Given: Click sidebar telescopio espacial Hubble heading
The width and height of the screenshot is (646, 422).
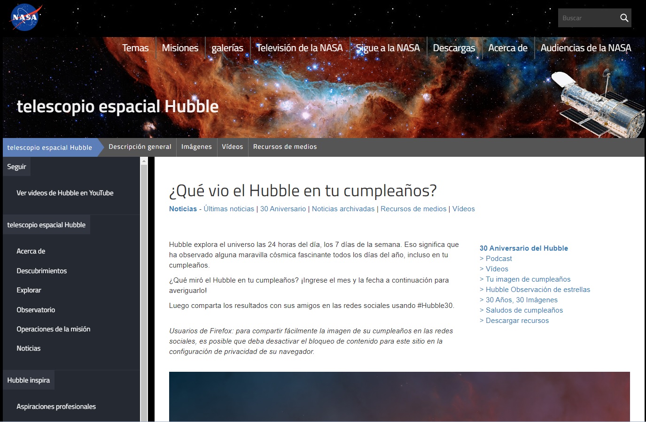Looking at the screenshot, I should [47, 225].
